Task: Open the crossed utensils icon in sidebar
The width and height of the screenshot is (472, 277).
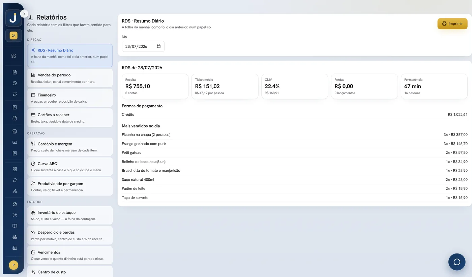Action: [14, 215]
